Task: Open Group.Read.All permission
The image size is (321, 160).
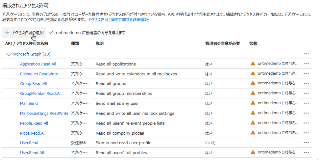Action: click(x=34, y=84)
